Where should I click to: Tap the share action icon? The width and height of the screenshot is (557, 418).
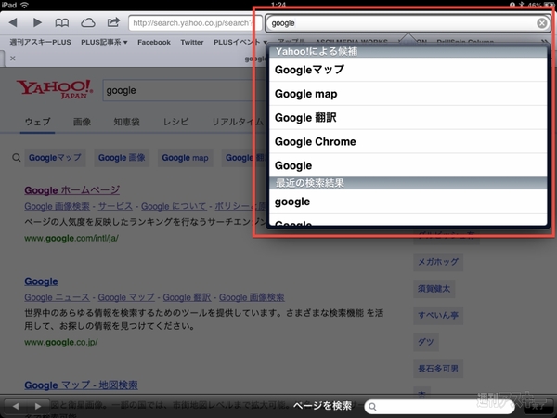point(113,22)
